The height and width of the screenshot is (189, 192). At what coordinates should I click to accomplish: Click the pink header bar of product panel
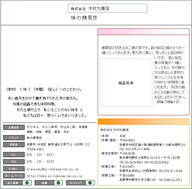(144, 32)
